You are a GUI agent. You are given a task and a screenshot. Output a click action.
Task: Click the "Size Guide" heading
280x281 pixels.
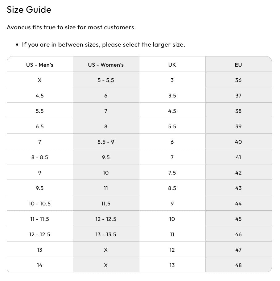[29, 10]
